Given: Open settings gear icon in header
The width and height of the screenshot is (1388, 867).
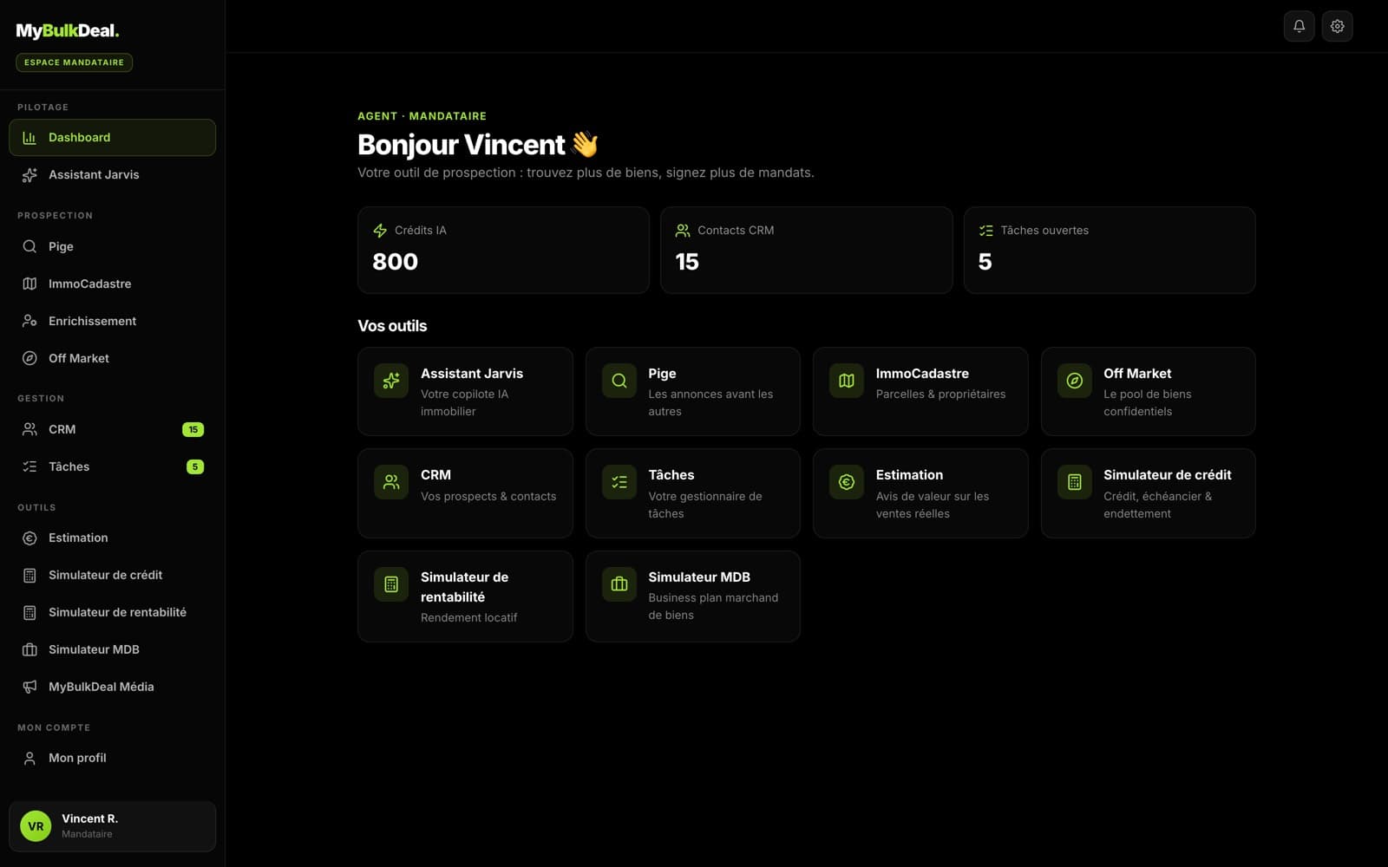Looking at the screenshot, I should pyautogui.click(x=1337, y=26).
